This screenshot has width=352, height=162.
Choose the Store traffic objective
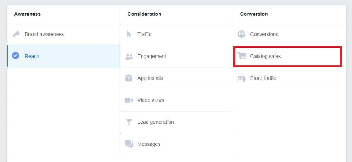[263, 78]
